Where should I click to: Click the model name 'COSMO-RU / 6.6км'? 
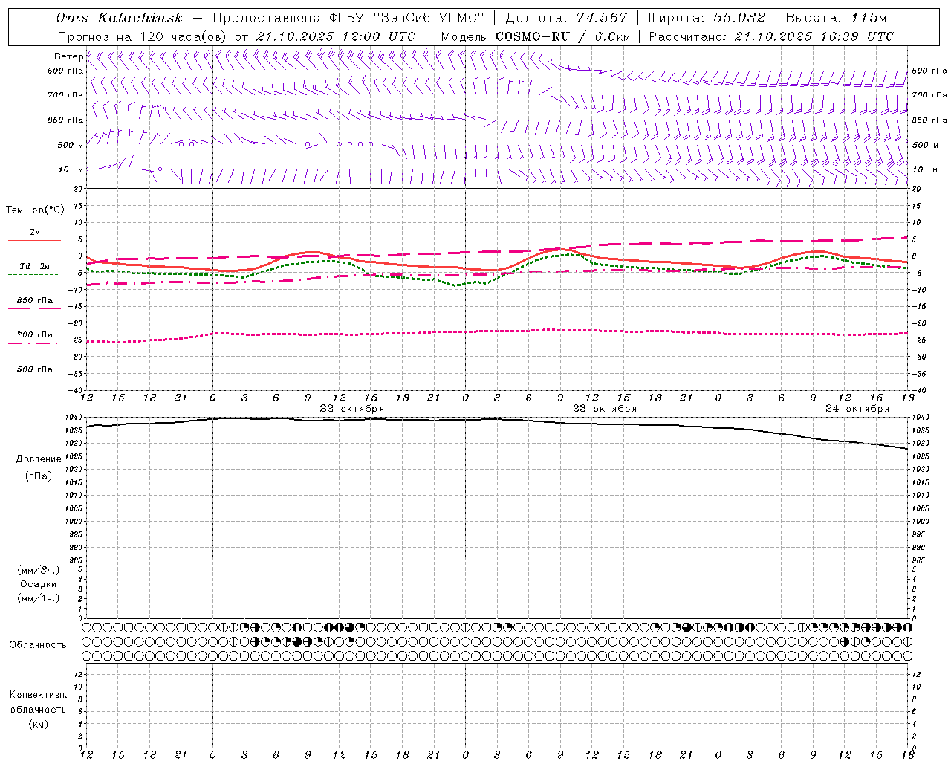[562, 36]
